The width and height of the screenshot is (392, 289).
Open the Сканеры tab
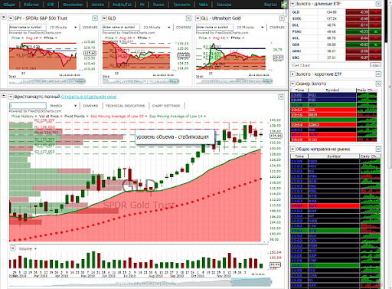coord(224,5)
